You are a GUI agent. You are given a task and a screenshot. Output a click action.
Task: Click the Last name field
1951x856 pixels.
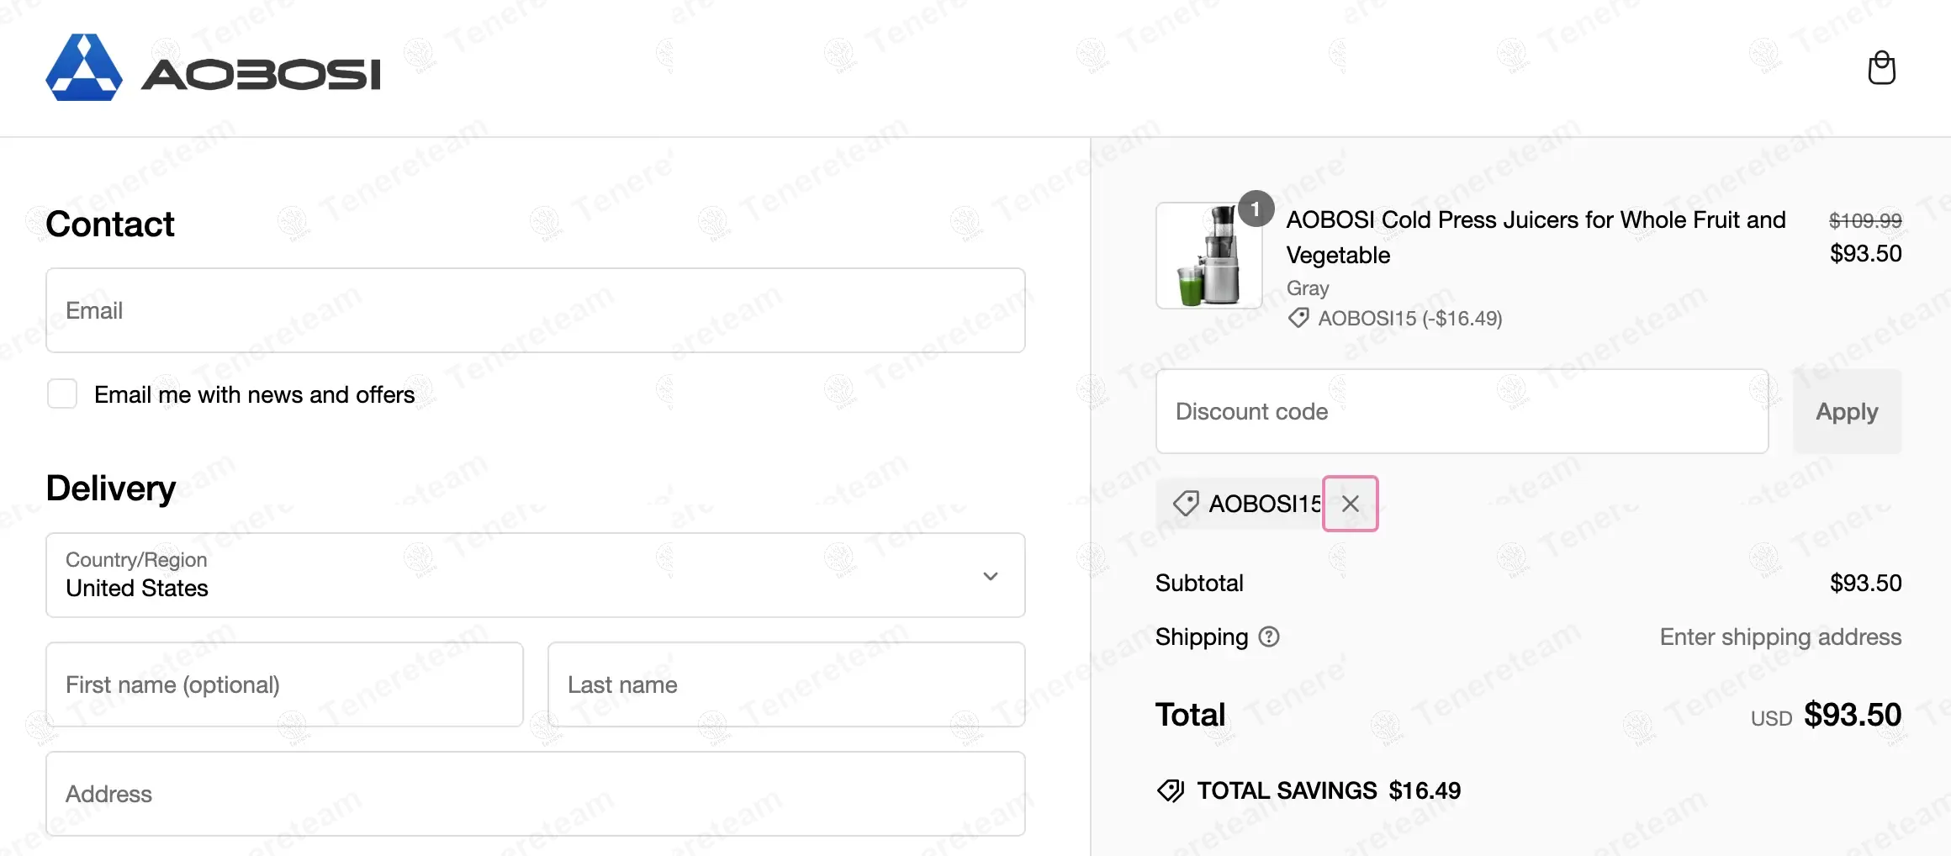pyautogui.click(x=786, y=684)
